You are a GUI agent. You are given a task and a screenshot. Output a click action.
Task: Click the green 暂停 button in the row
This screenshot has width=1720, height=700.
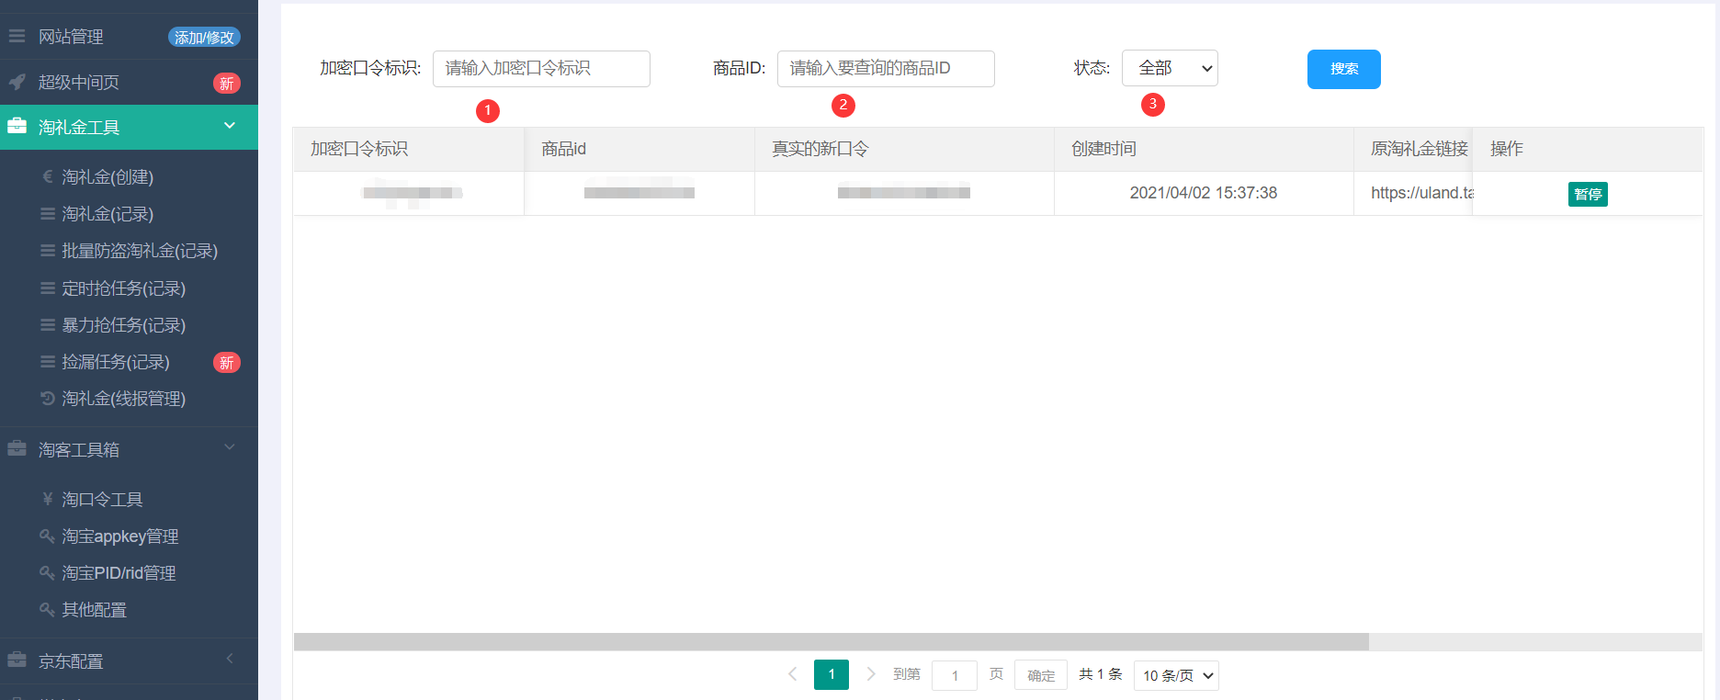click(1588, 194)
